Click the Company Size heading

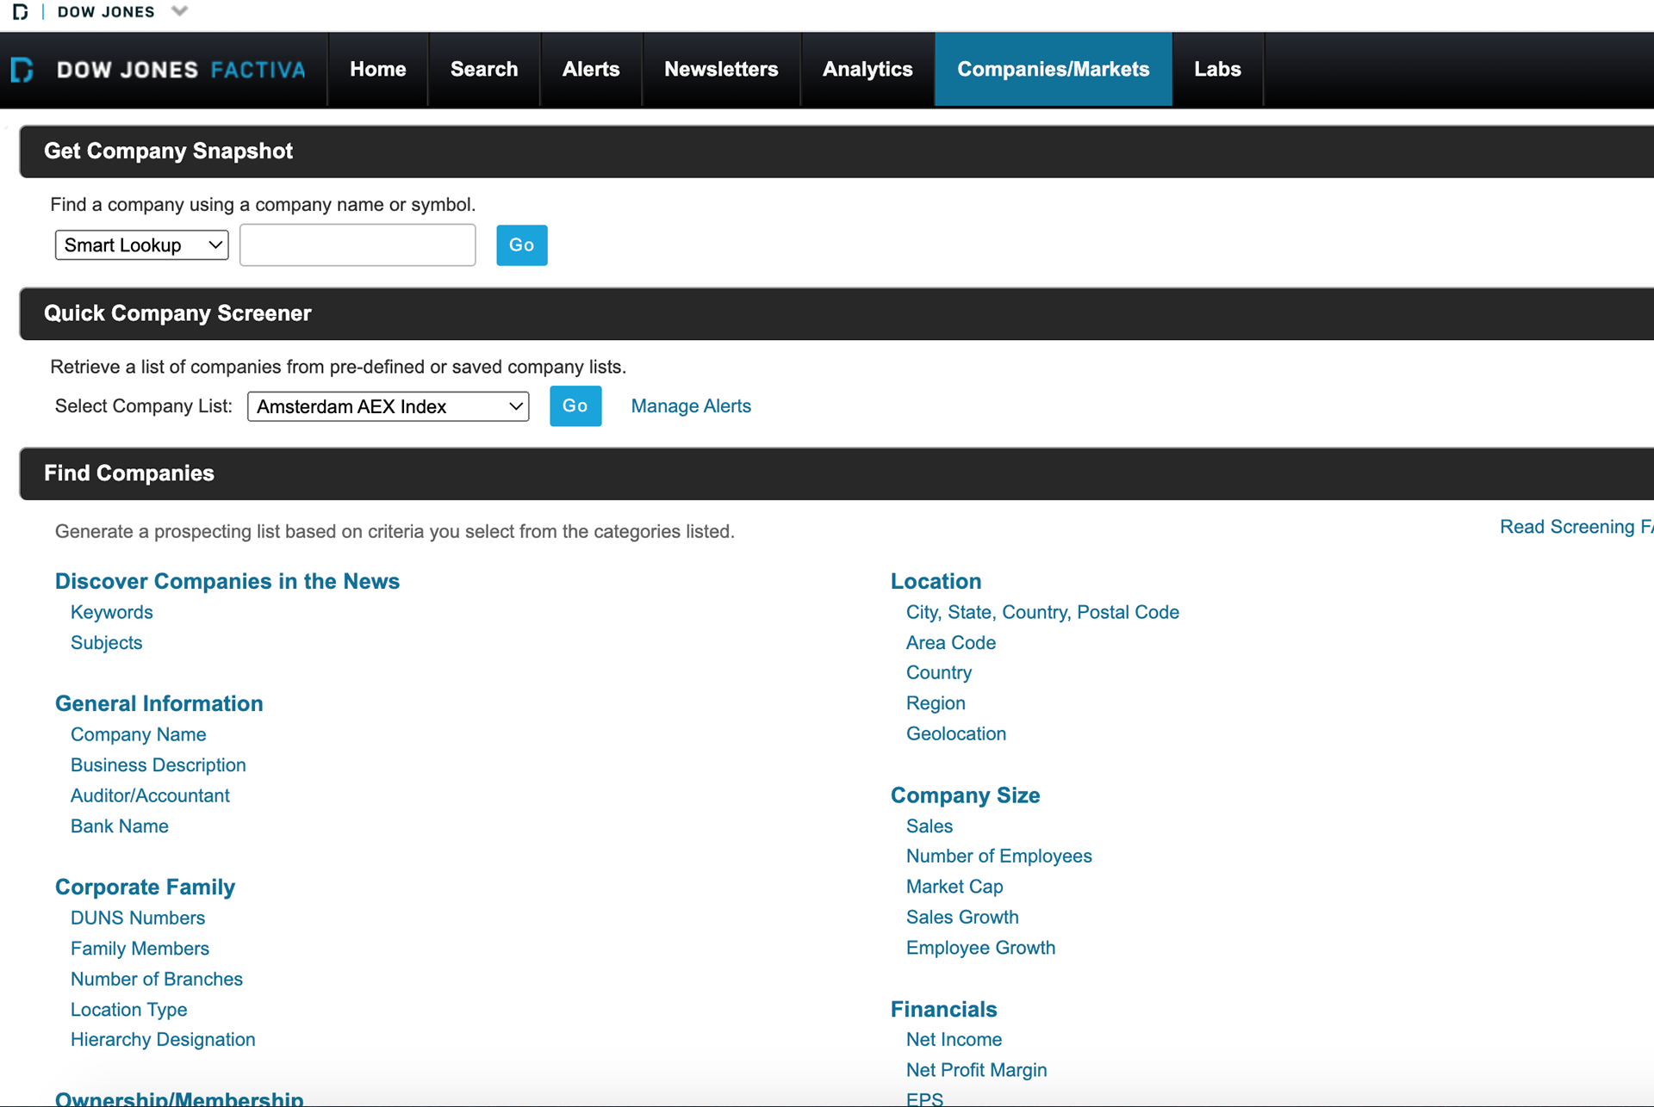point(966,795)
